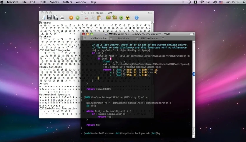Close the MMBackend.m tab
Viewport: 246px width, 142px height.
[x=85, y=38]
